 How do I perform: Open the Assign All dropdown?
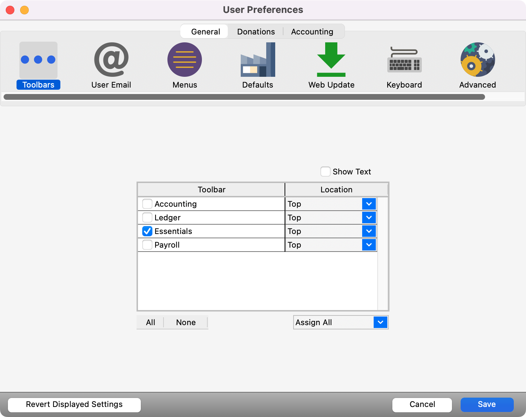(380, 322)
